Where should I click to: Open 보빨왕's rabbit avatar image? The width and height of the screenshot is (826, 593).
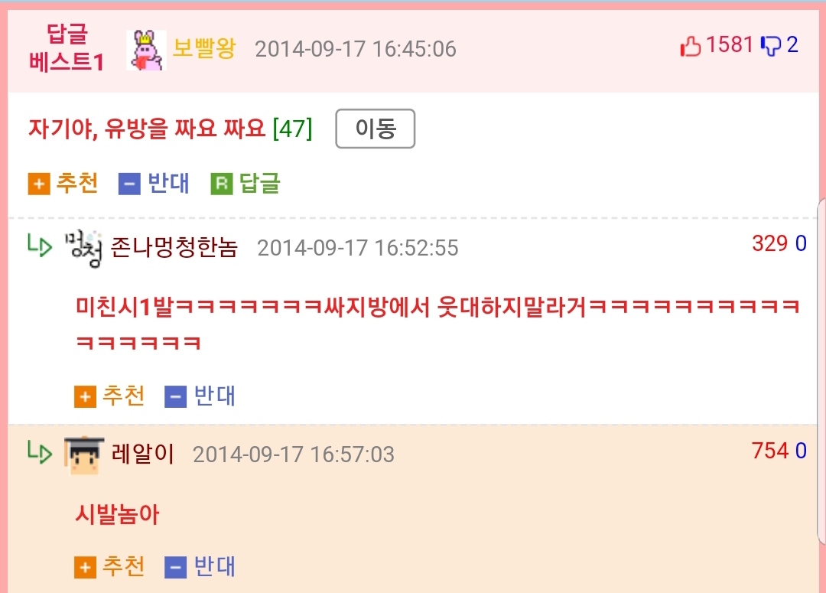146,50
